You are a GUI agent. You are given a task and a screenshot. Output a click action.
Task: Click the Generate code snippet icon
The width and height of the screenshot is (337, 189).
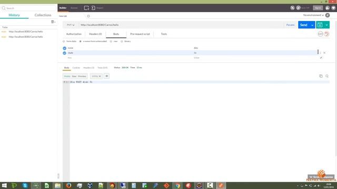[321, 34]
